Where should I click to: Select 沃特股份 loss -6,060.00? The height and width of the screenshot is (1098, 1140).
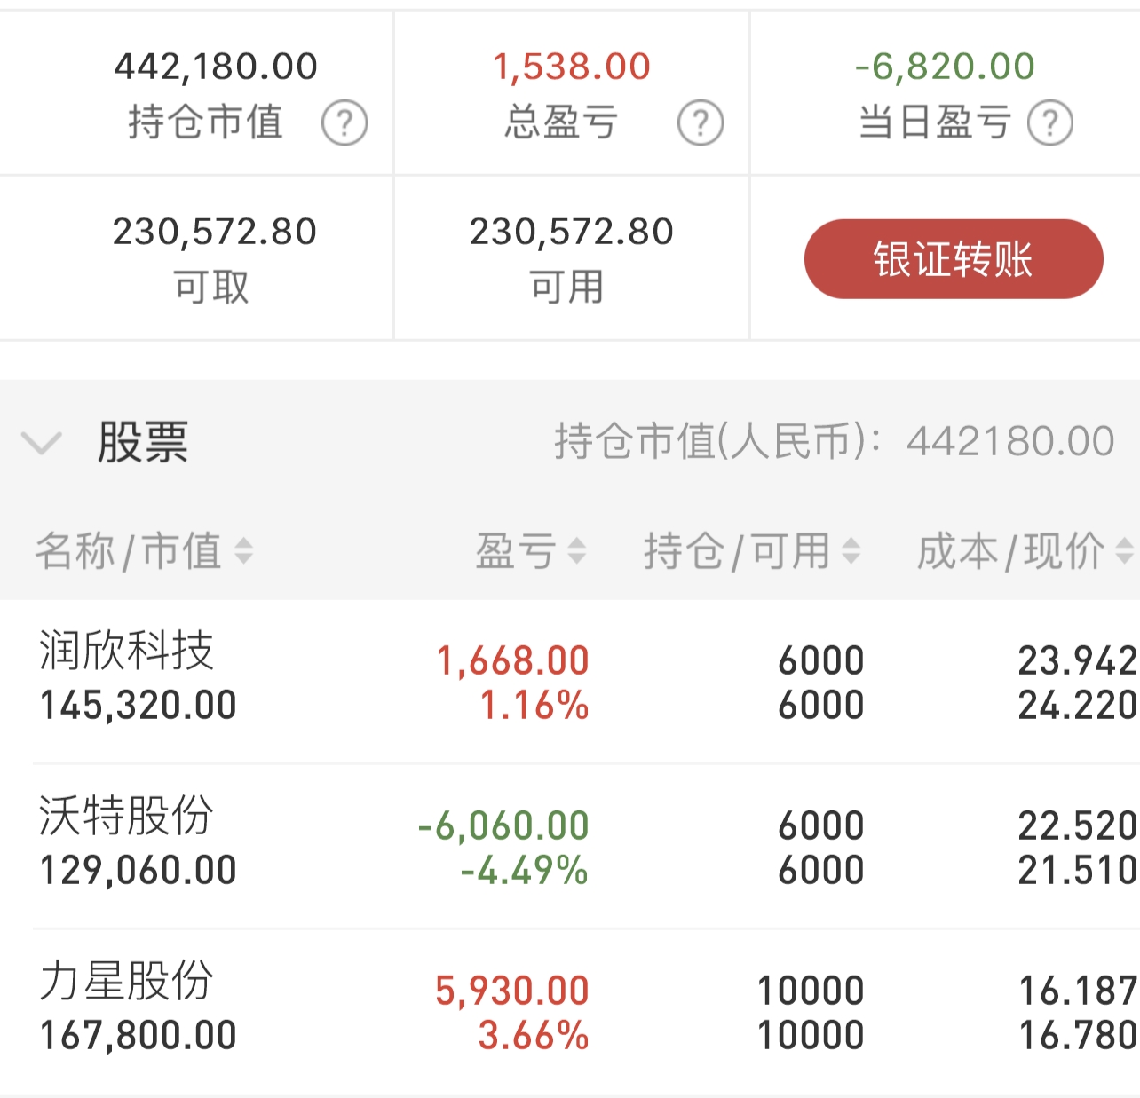click(503, 826)
